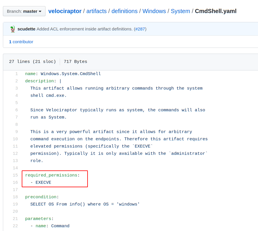Click the scudette author name
This screenshot has width=258, height=231.
coord(26,29)
